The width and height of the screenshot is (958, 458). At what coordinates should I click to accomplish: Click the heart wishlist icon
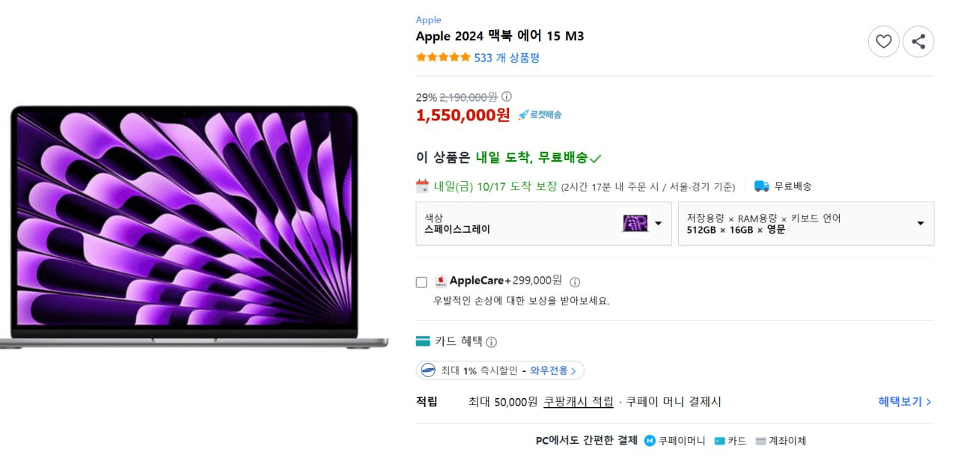884,41
